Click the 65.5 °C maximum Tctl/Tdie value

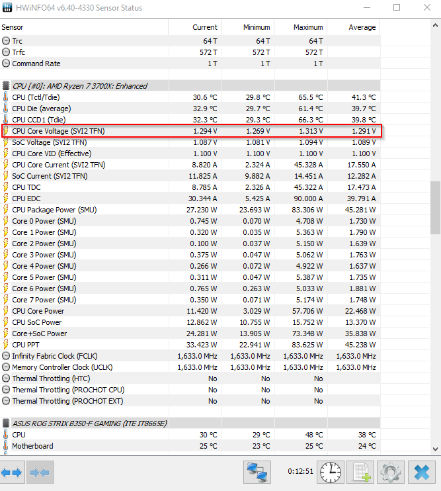pyautogui.click(x=311, y=97)
